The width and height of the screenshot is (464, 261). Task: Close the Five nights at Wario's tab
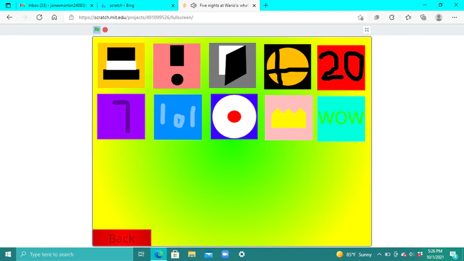point(254,5)
